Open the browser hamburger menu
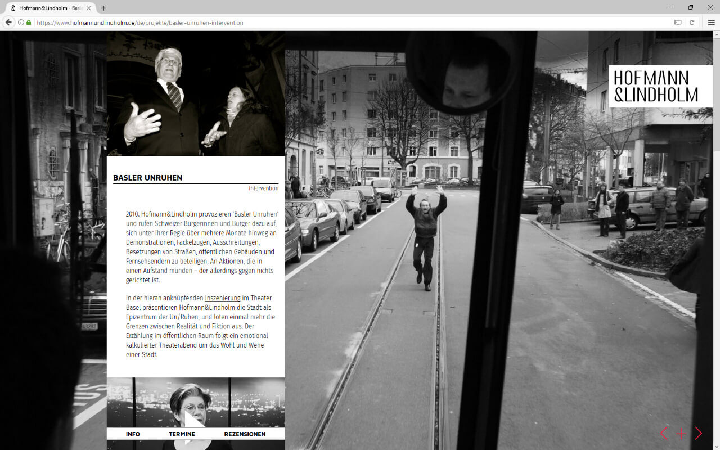This screenshot has width=720, height=450. pyautogui.click(x=711, y=22)
